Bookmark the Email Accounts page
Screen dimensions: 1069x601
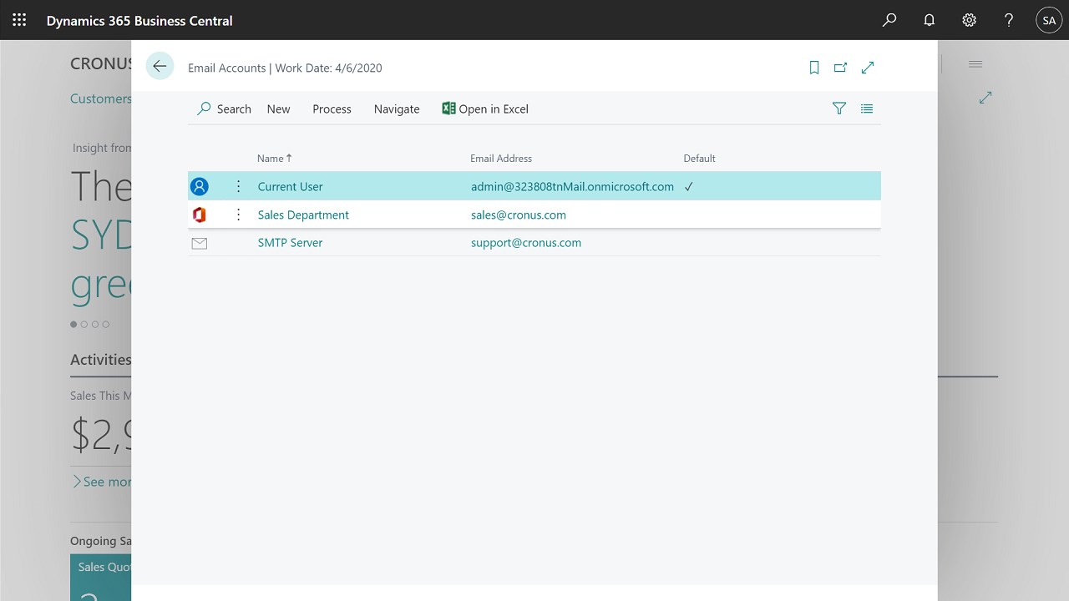(814, 68)
